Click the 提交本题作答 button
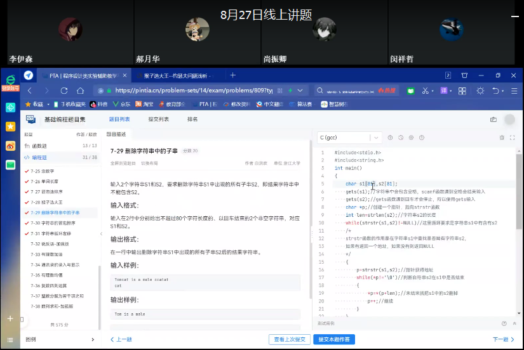Viewport: 524px width, 350px height. click(333, 339)
